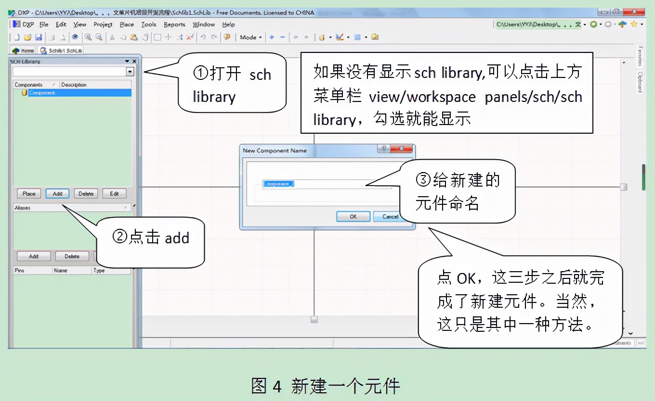Close the SCH Library panel
The width and height of the screenshot is (655, 401).
[134, 61]
